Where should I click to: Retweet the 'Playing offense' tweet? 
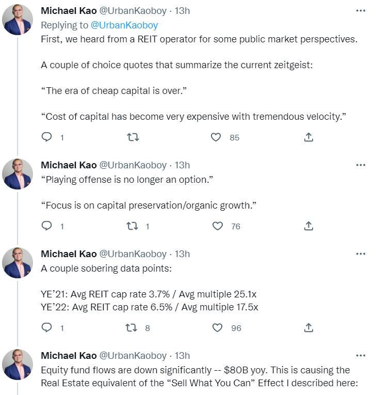pos(133,226)
